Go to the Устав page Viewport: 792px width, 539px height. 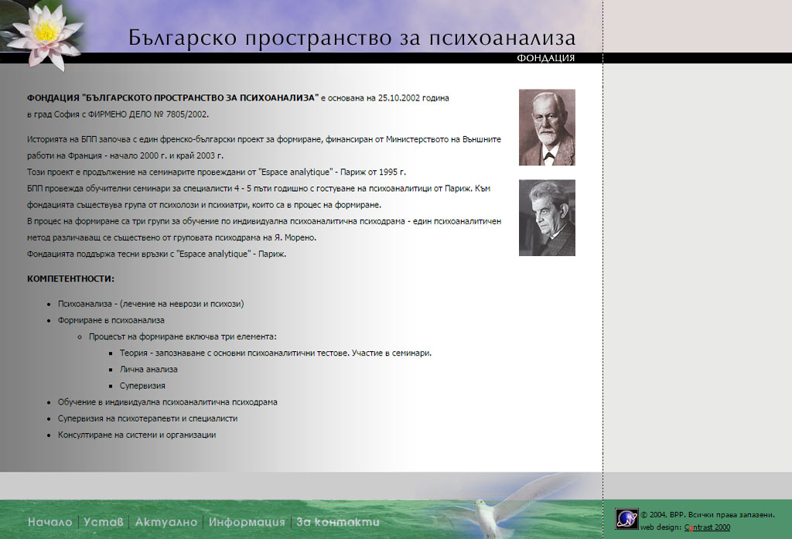pos(103,522)
